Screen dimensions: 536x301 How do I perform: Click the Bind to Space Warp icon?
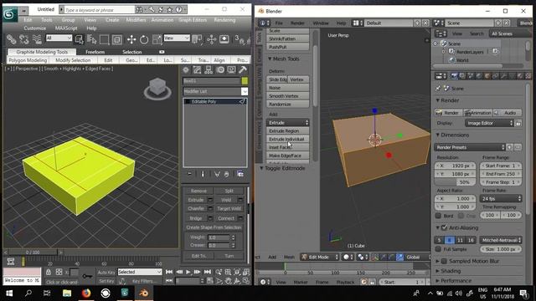(x=37, y=39)
